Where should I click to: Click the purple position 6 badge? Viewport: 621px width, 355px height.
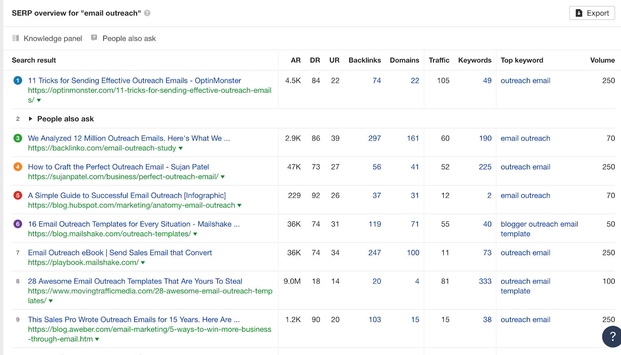click(18, 224)
